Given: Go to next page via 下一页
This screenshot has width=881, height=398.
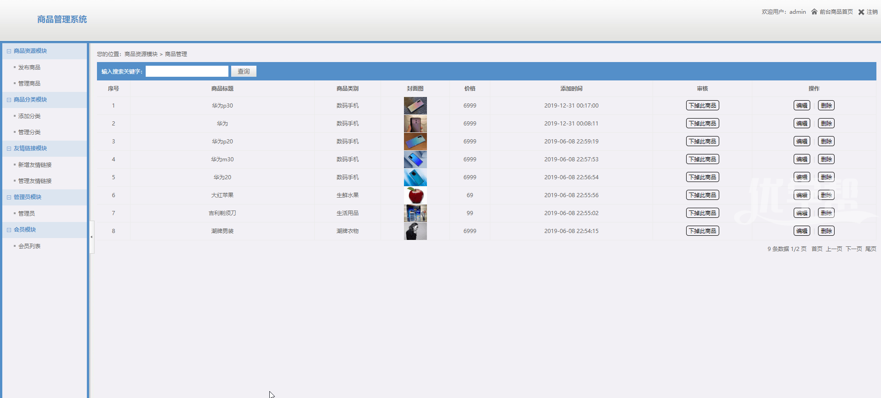Looking at the screenshot, I should (853, 249).
